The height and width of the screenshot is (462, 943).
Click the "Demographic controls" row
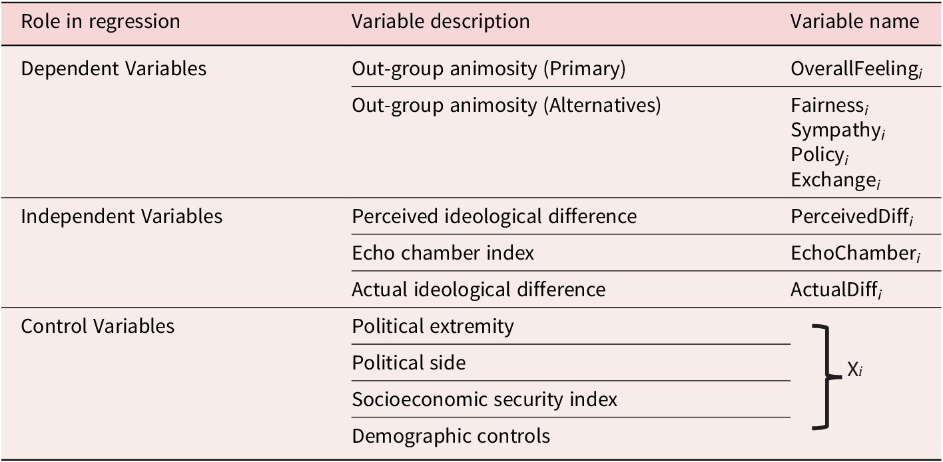point(451,436)
